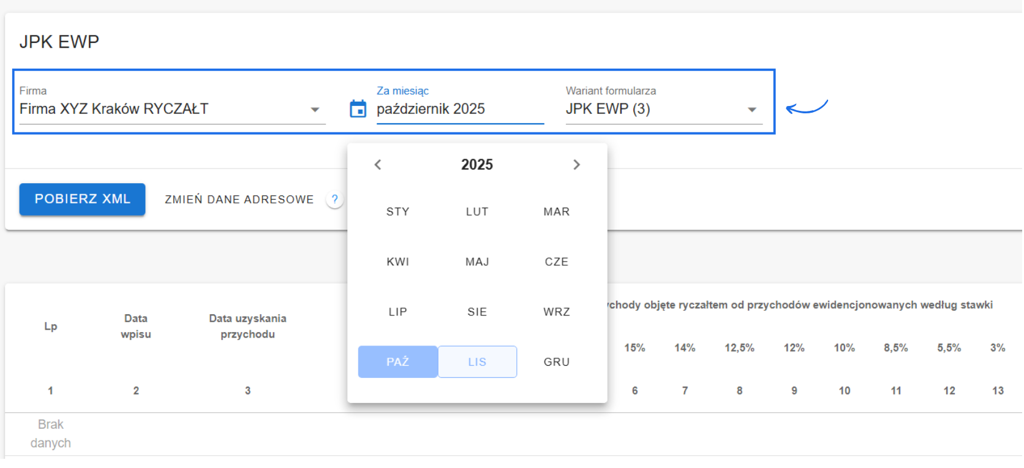Click the 2025 year header in picker
Viewport: 1024px width, 468px height.
coord(476,165)
